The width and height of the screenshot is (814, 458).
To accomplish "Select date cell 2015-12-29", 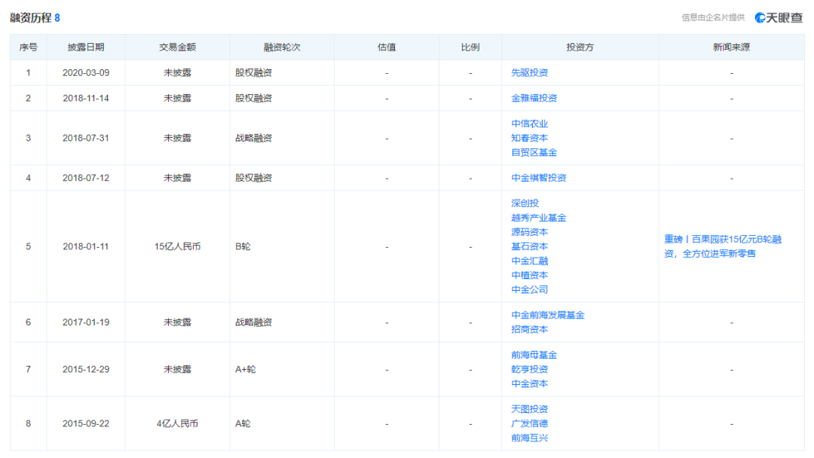I will coord(86,369).
